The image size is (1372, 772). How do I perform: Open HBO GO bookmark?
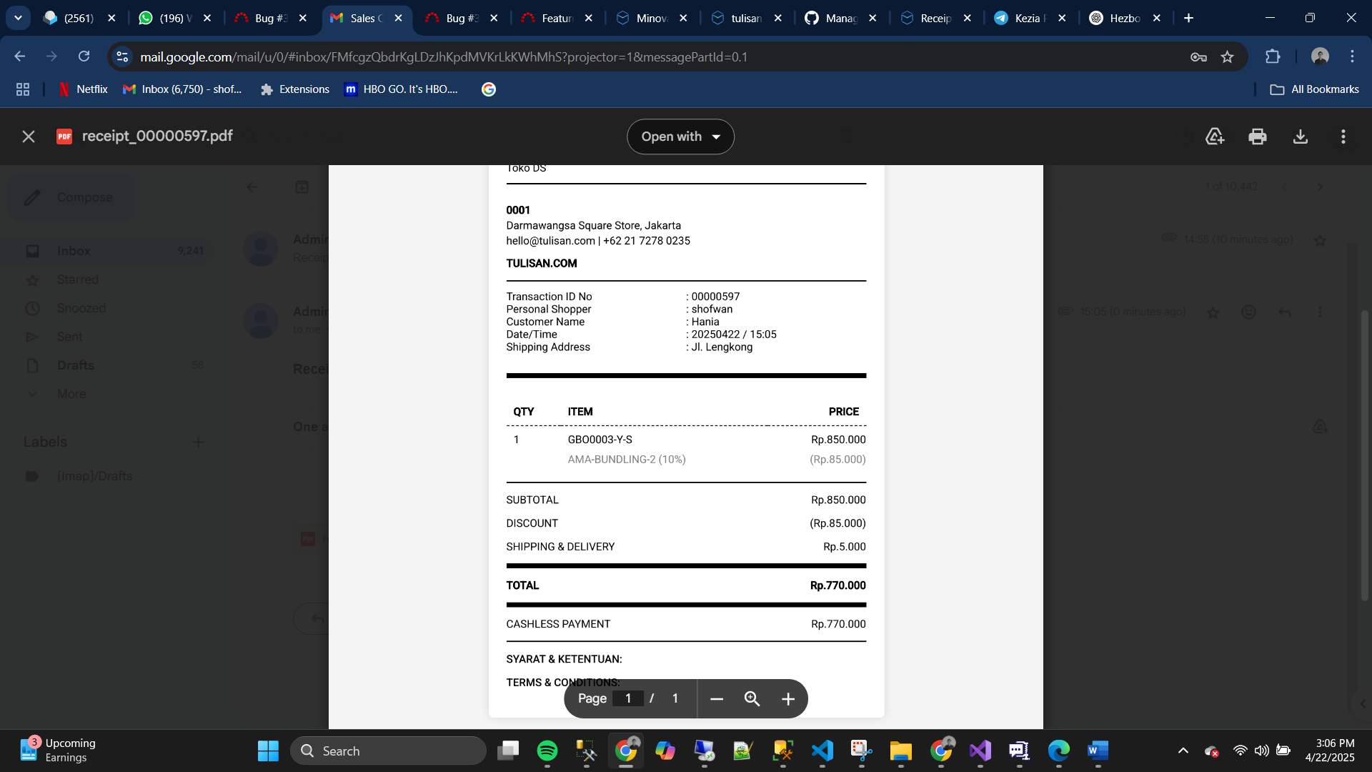click(401, 89)
